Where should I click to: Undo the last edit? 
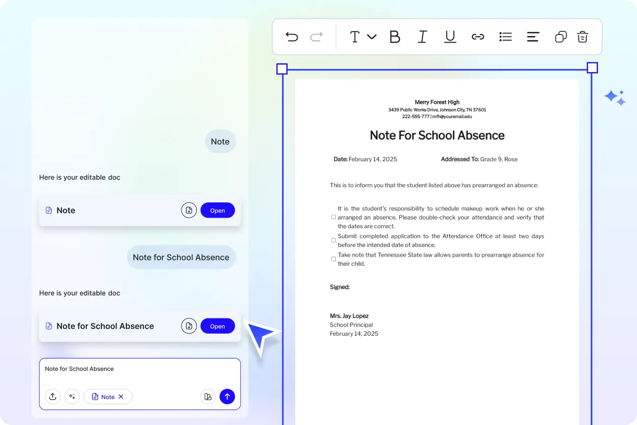(292, 37)
